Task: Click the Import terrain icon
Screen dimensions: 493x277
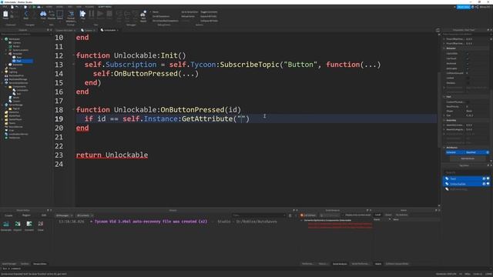Action: click(x=18, y=224)
